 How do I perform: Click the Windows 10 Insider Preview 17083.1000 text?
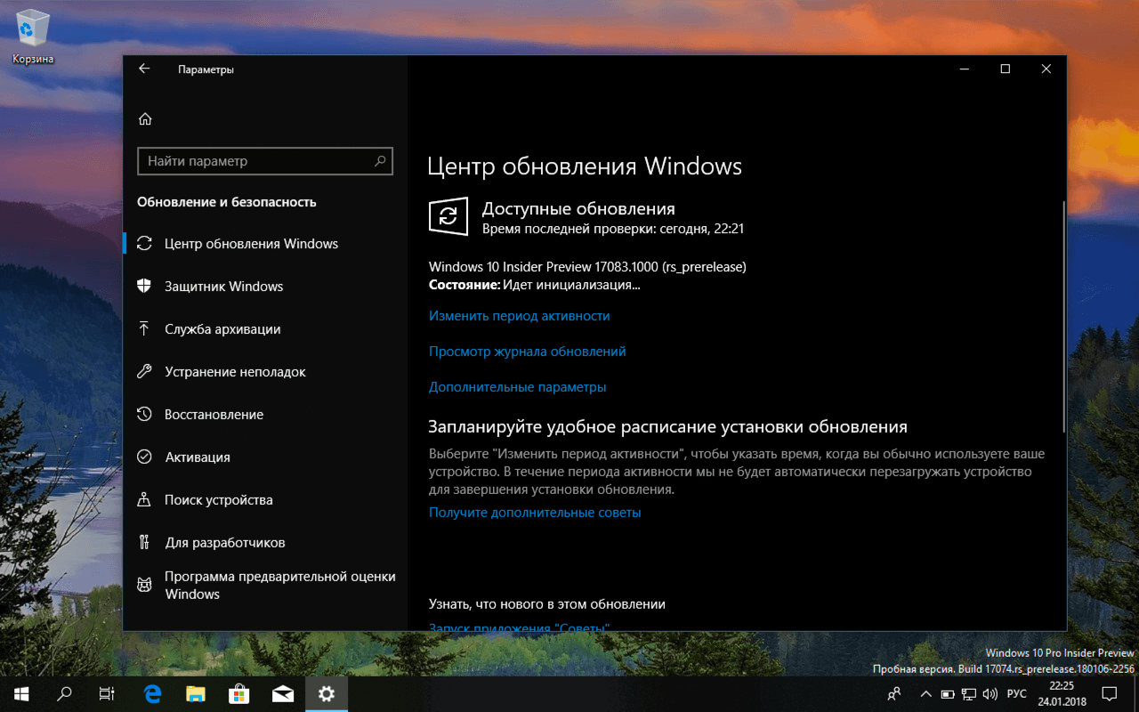coord(587,266)
